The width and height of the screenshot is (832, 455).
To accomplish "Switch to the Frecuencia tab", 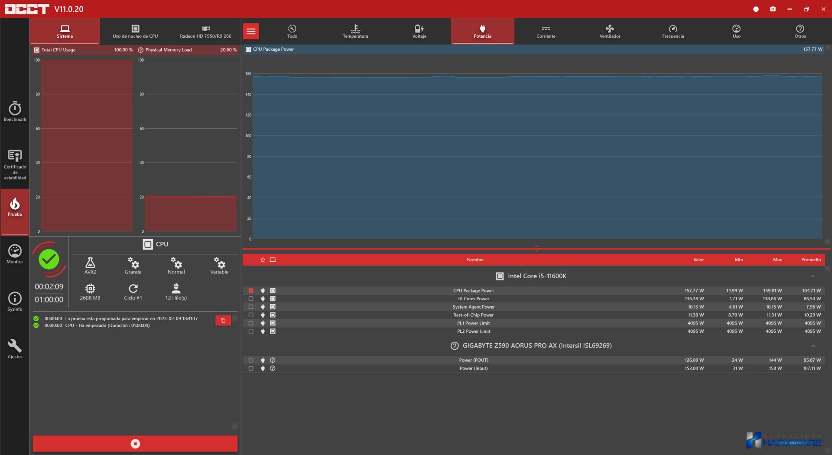I will 673,31.
